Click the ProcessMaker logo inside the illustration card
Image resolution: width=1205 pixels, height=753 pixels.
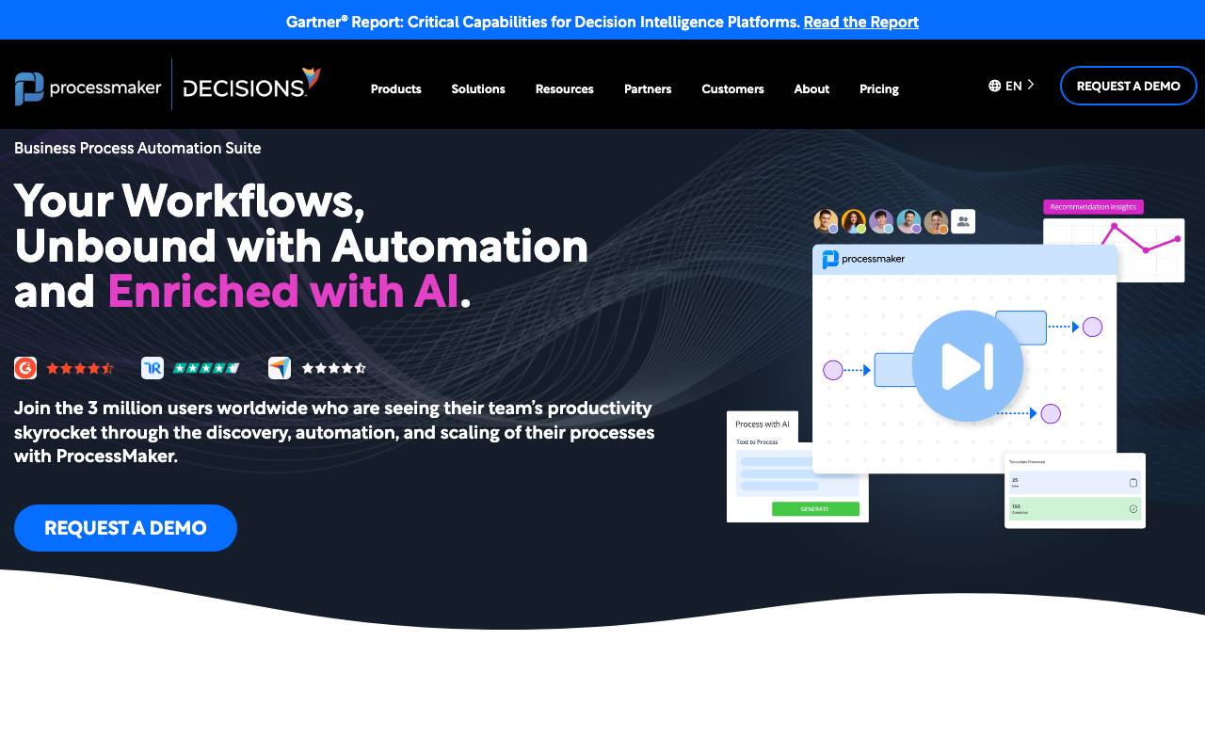(863, 259)
